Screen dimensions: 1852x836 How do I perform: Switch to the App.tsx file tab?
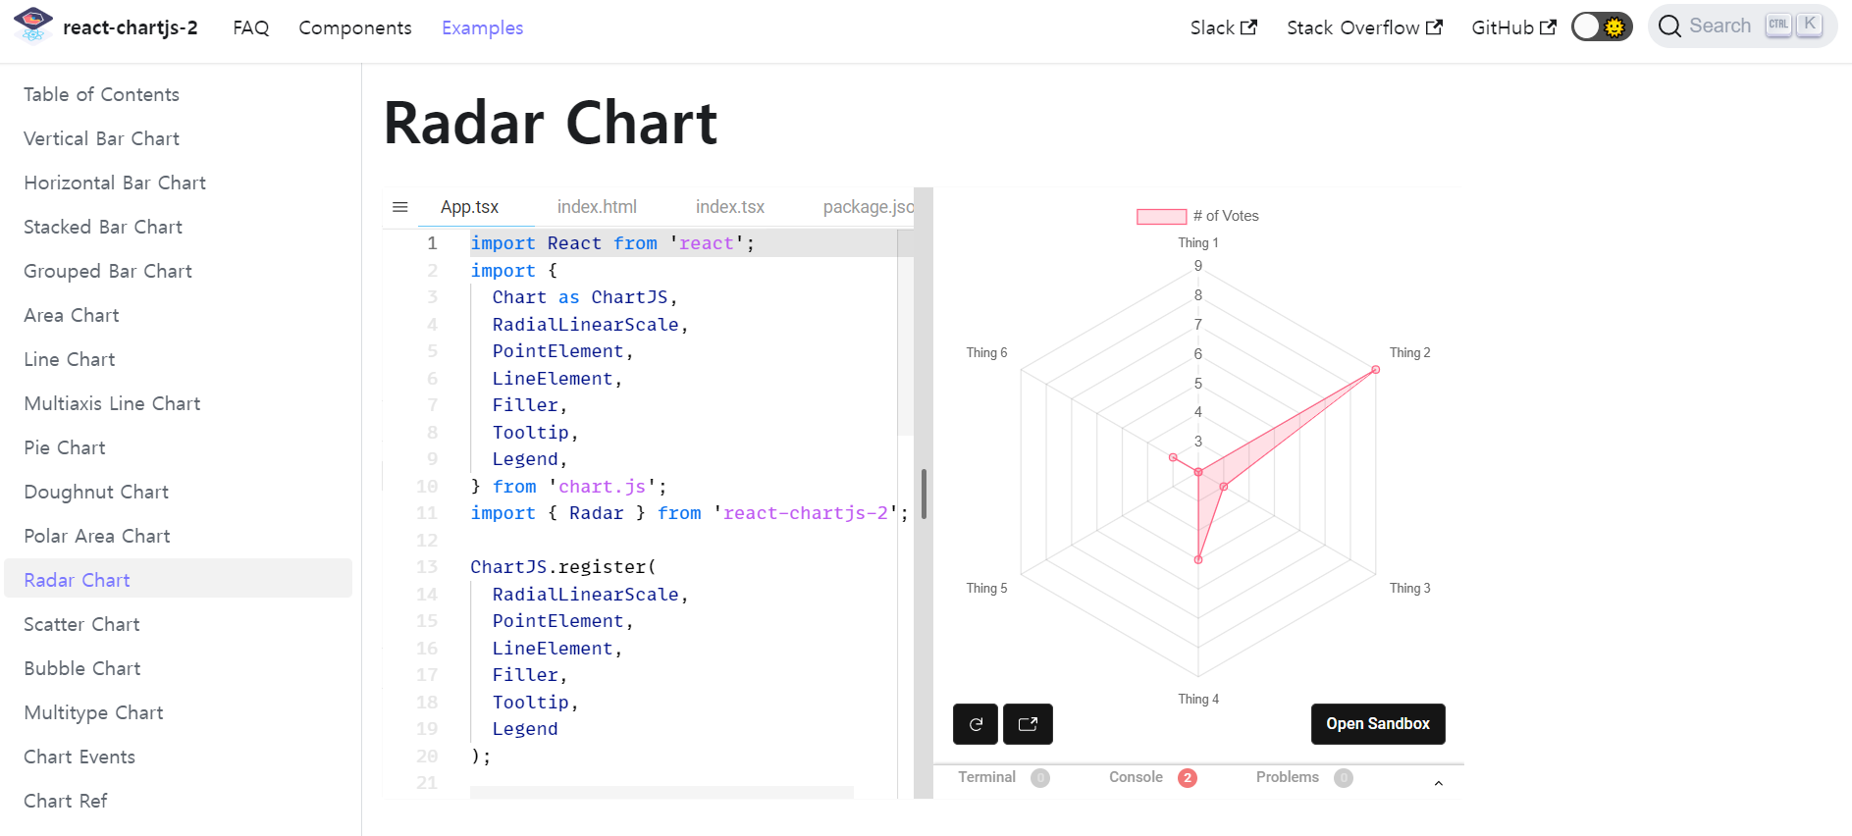pos(469,207)
